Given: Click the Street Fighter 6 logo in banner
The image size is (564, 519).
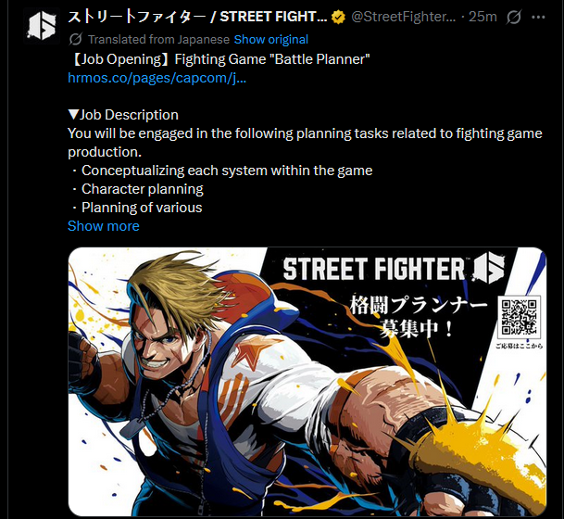Looking at the screenshot, I should [394, 269].
